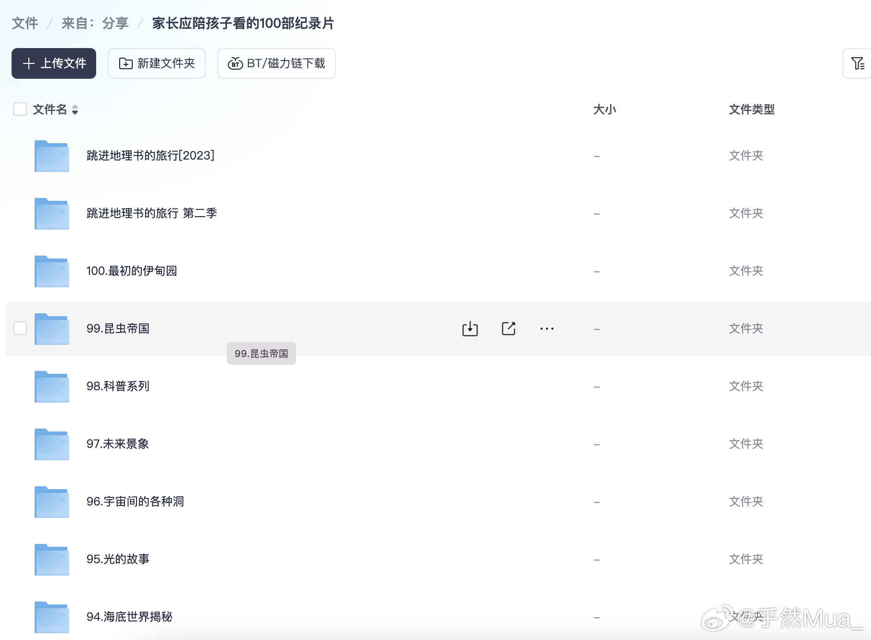The image size is (871, 640).
Task: Select the name 跳进地理书的旅行 第二季
Action: point(152,213)
